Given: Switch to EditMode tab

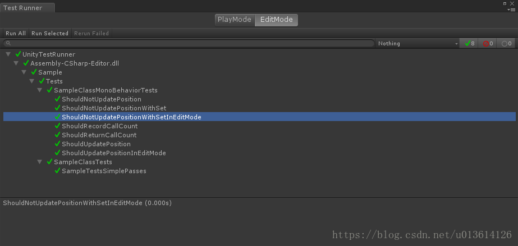Looking at the screenshot, I should (276, 20).
